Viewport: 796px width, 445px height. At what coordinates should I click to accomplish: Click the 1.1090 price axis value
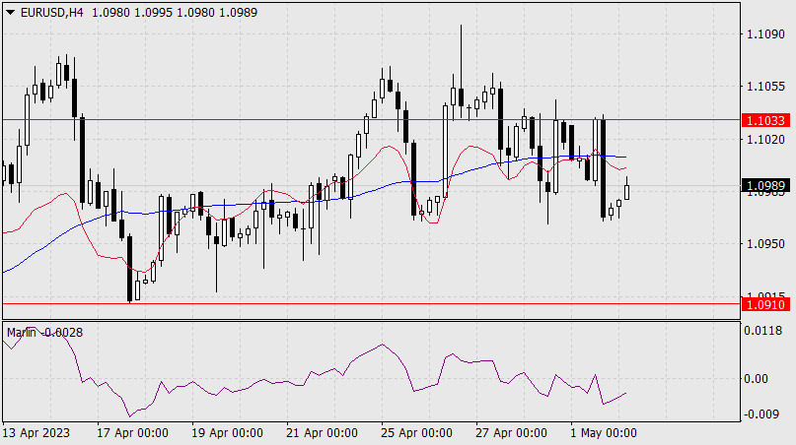pyautogui.click(x=766, y=34)
